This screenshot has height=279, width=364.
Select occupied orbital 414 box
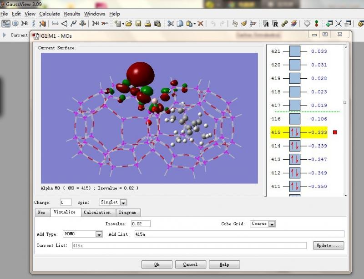[x=294, y=146]
